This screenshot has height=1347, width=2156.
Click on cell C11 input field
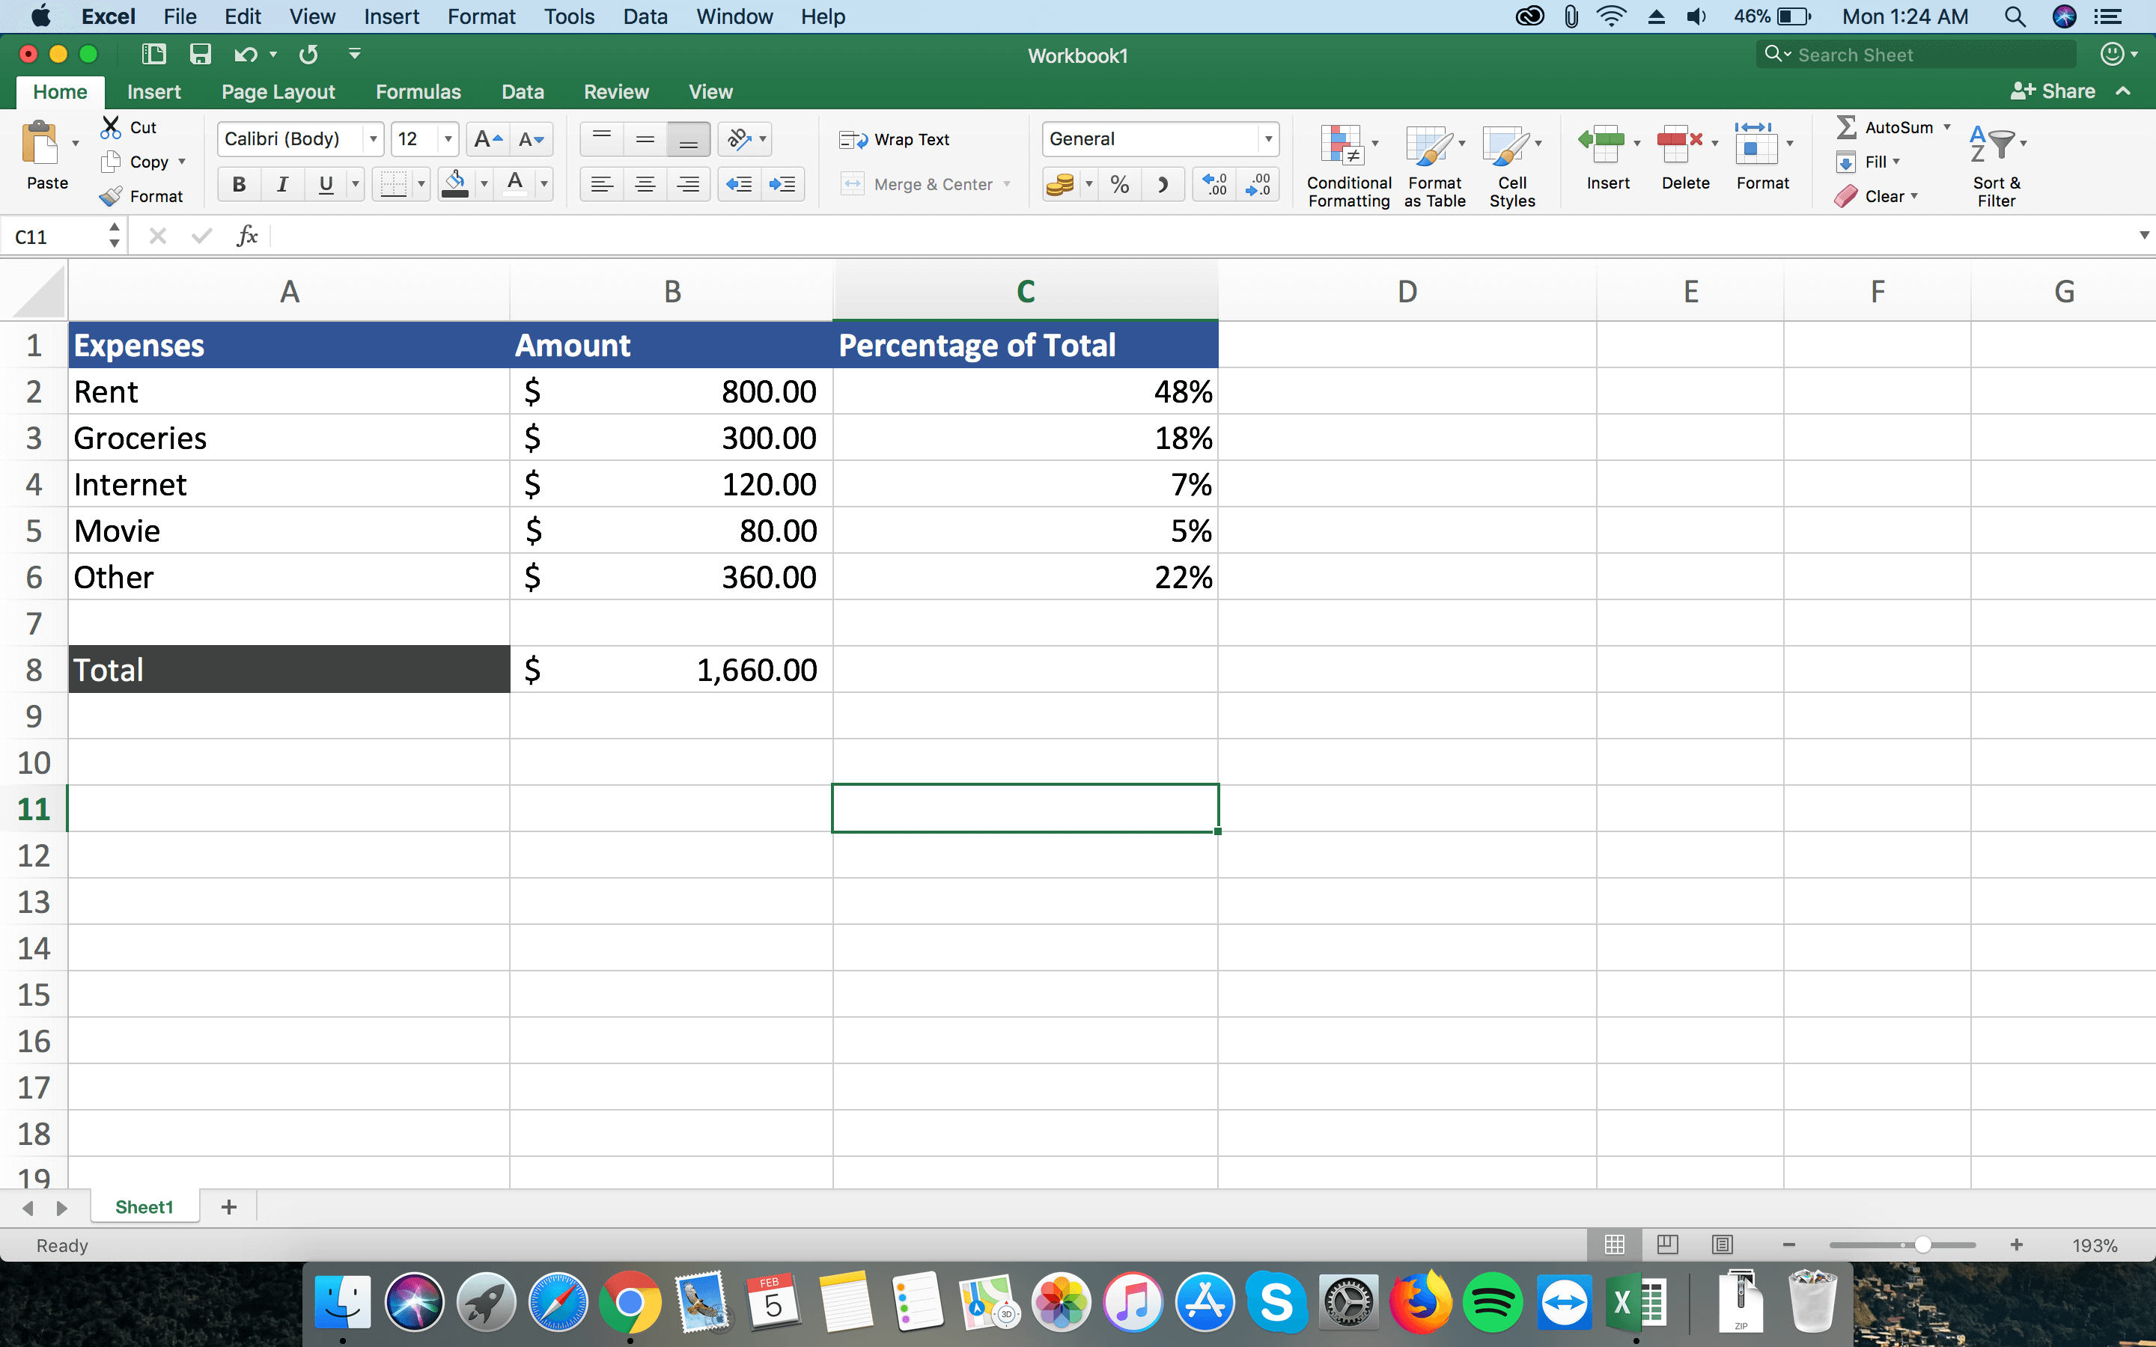point(1024,808)
